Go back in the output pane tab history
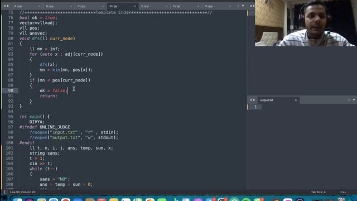 pos(250,100)
